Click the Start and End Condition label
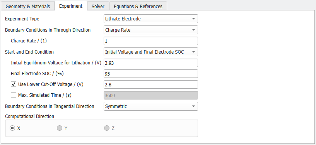The width and height of the screenshot is (316, 145). pos(29,52)
